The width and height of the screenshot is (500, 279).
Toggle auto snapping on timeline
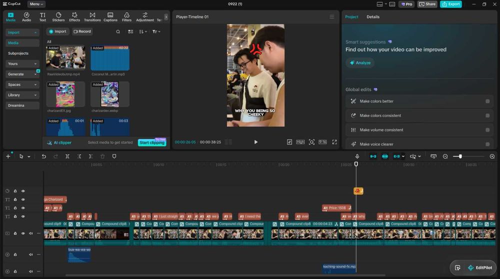(x=385, y=156)
